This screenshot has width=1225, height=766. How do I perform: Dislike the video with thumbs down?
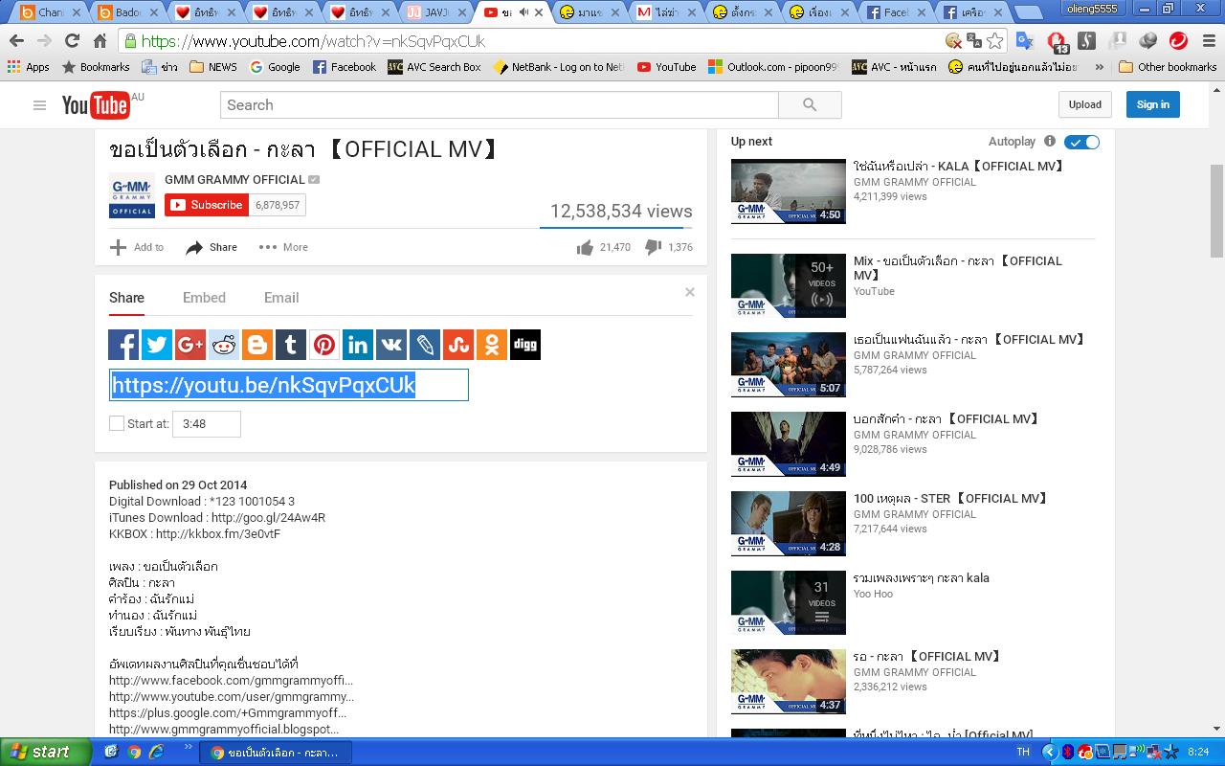point(654,248)
